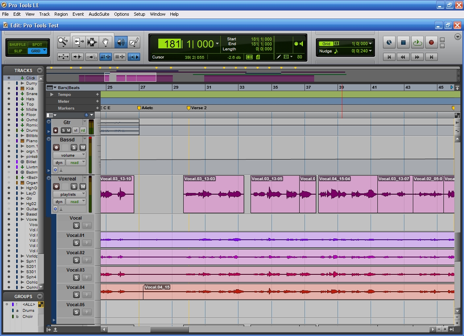Click the Gtr track rd button

(x=83, y=130)
